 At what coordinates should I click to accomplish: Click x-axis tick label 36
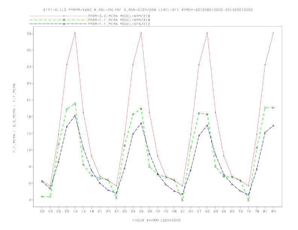(141, 211)
